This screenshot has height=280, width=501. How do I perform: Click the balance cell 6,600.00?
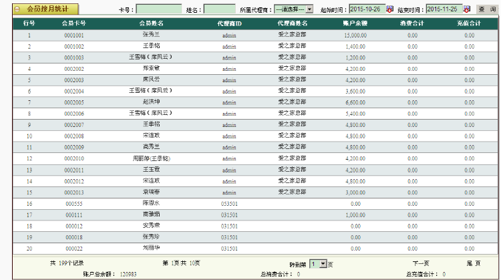coord(355,103)
